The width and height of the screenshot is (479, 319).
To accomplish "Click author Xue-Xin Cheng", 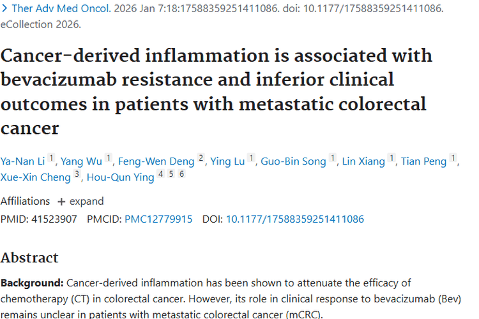I will pyautogui.click(x=35, y=177).
